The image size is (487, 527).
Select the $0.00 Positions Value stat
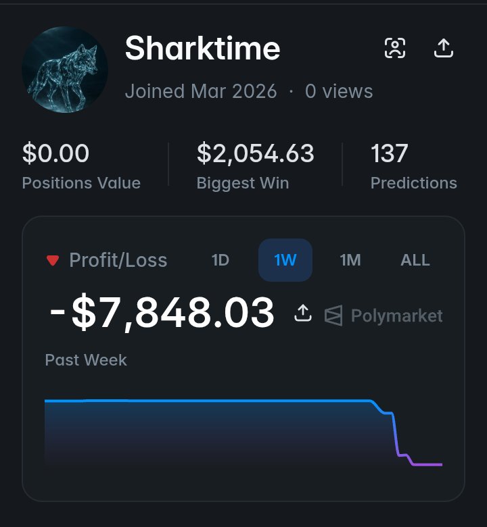(55, 154)
